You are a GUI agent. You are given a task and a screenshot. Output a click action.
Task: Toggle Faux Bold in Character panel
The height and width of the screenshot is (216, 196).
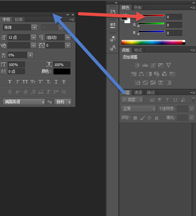(10, 81)
